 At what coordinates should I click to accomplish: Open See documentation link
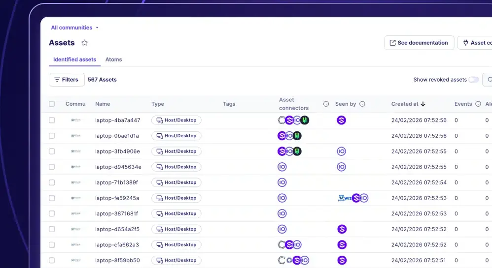[419, 43]
